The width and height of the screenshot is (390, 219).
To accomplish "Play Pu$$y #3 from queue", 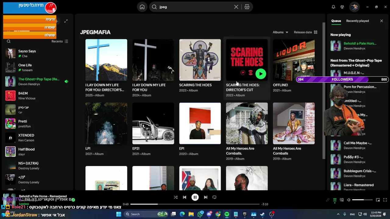I will tap(357, 159).
